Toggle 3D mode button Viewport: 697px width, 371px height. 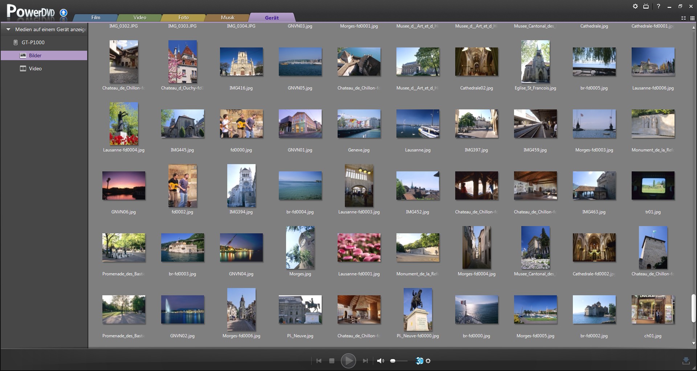[x=419, y=361]
